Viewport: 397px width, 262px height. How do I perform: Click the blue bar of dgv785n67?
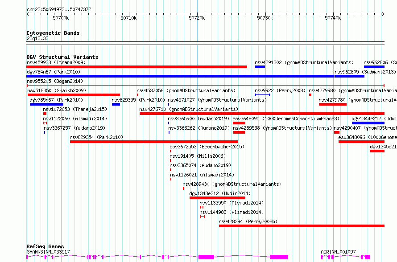click(x=46, y=104)
